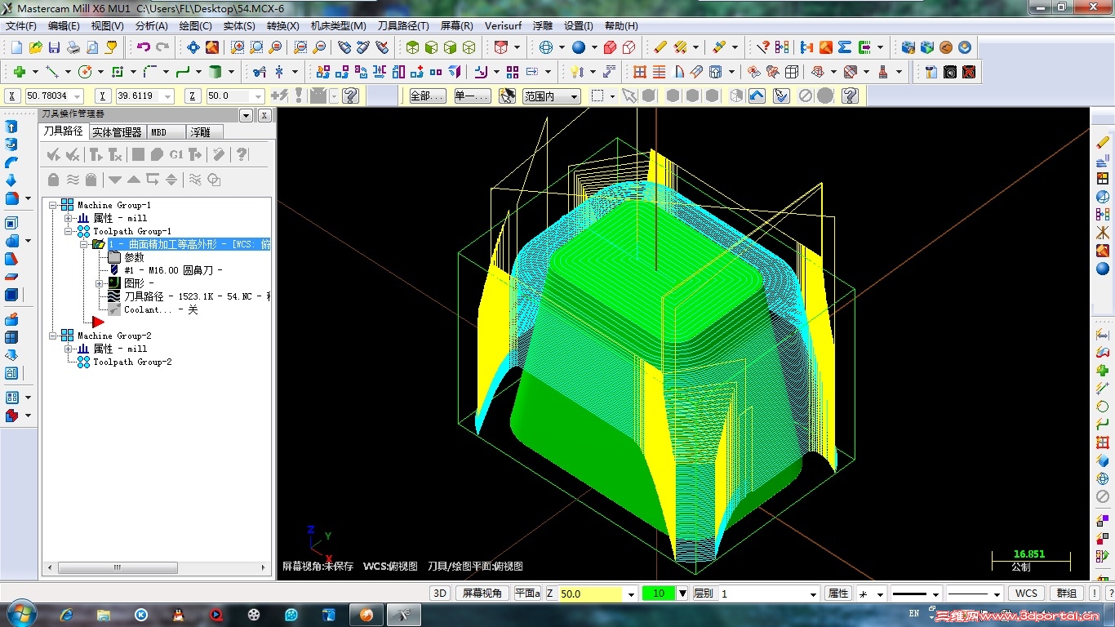This screenshot has height=627, width=1115.
Task: Click the 全部... select all button
Action: (427, 96)
